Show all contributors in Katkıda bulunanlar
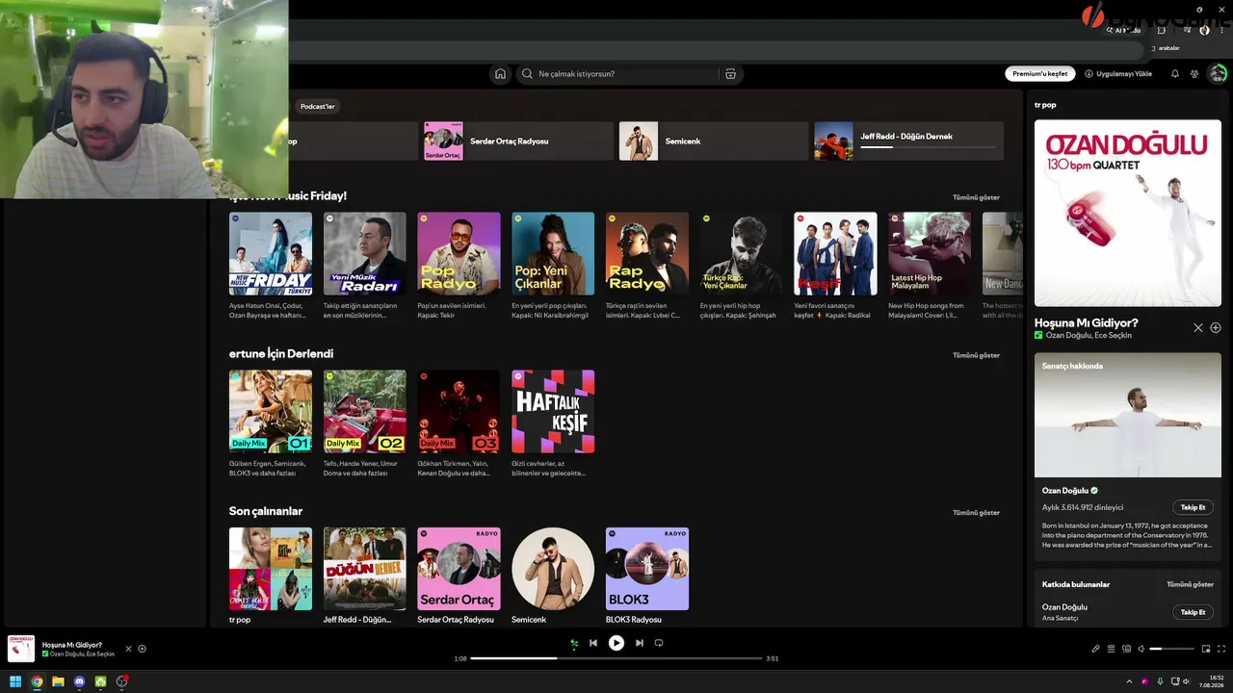1233x693 pixels. tap(1190, 584)
